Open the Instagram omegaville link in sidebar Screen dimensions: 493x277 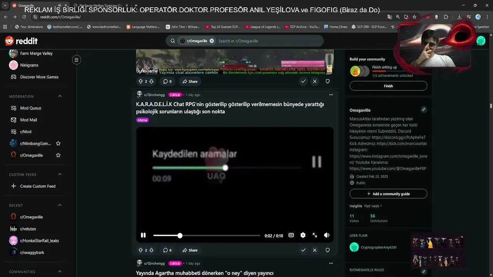click(388, 159)
